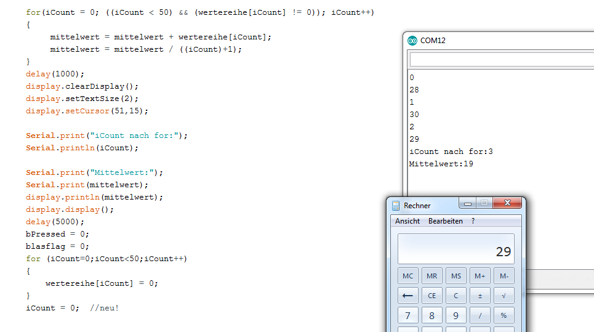The height and width of the screenshot is (332, 594).
Task: Click the code line 'display.display();'
Action: pos(70,209)
